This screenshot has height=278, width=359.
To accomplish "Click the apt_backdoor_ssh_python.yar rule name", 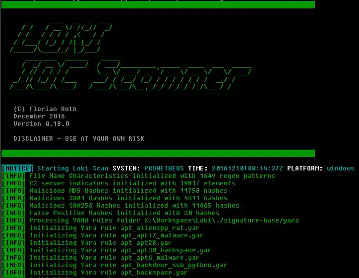I will pyautogui.click(x=174, y=265).
